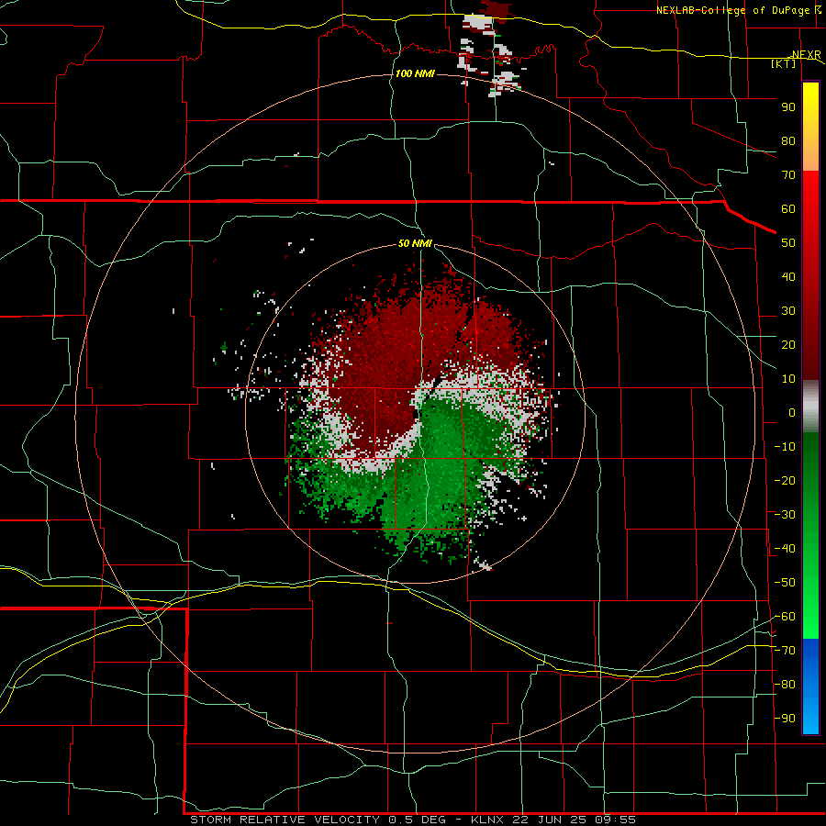Click the -70 value on velocity scale
The image size is (826, 826).
(785, 651)
